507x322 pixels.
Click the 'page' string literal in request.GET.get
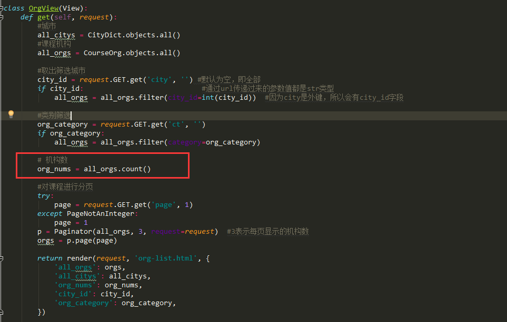(164, 205)
